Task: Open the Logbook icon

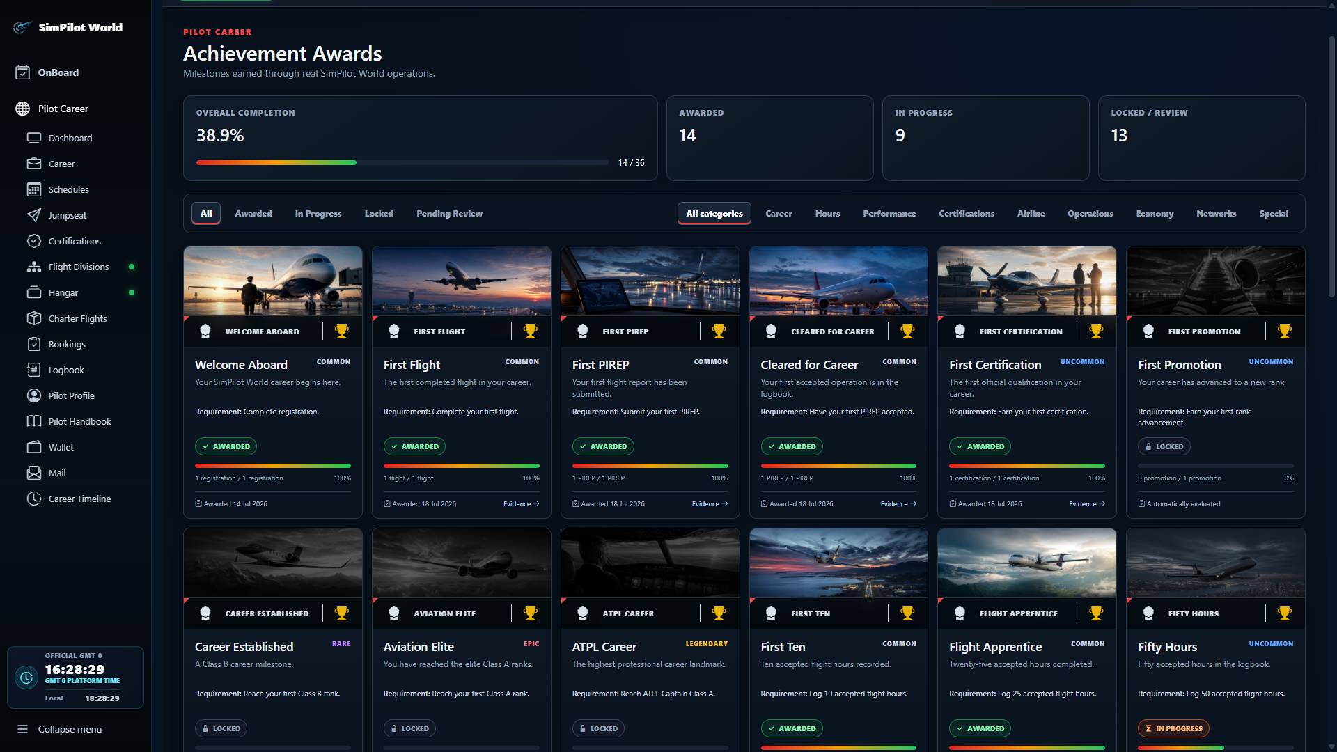Action: coord(33,370)
